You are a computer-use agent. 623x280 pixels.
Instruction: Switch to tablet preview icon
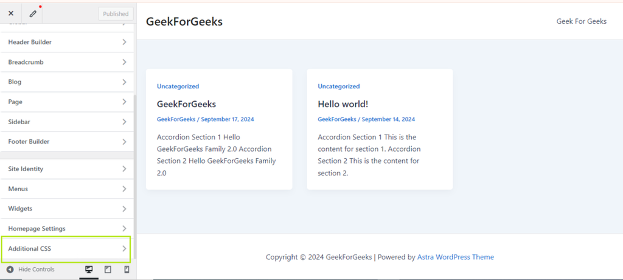(x=108, y=270)
